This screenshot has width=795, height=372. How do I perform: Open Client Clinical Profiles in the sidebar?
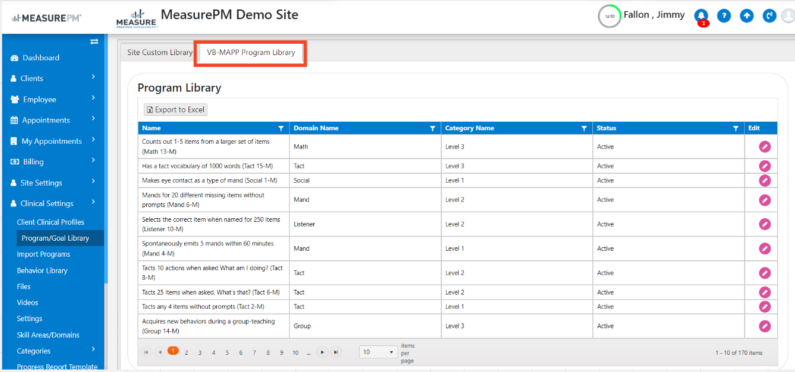[x=50, y=222]
